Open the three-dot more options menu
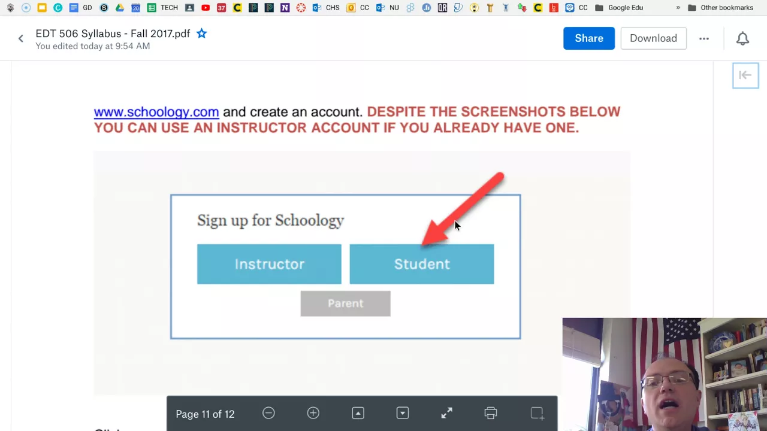Image resolution: width=767 pixels, height=431 pixels. (704, 38)
